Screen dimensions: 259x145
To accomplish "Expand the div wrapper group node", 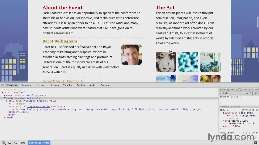I will point(7,101).
